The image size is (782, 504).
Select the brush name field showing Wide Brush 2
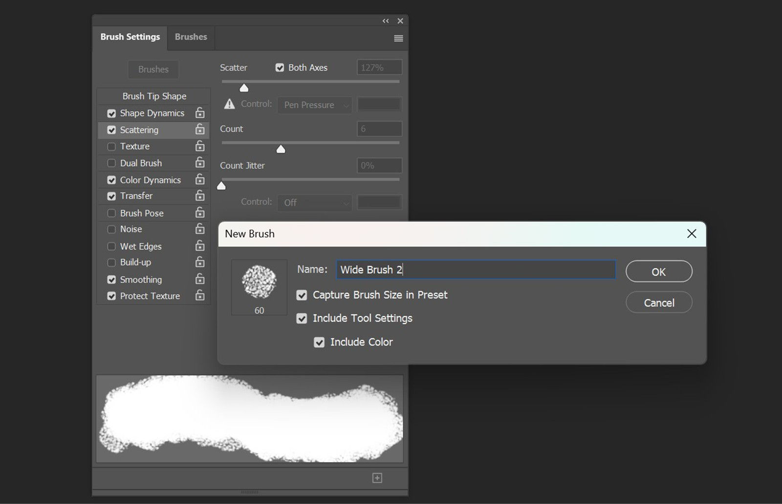click(475, 269)
